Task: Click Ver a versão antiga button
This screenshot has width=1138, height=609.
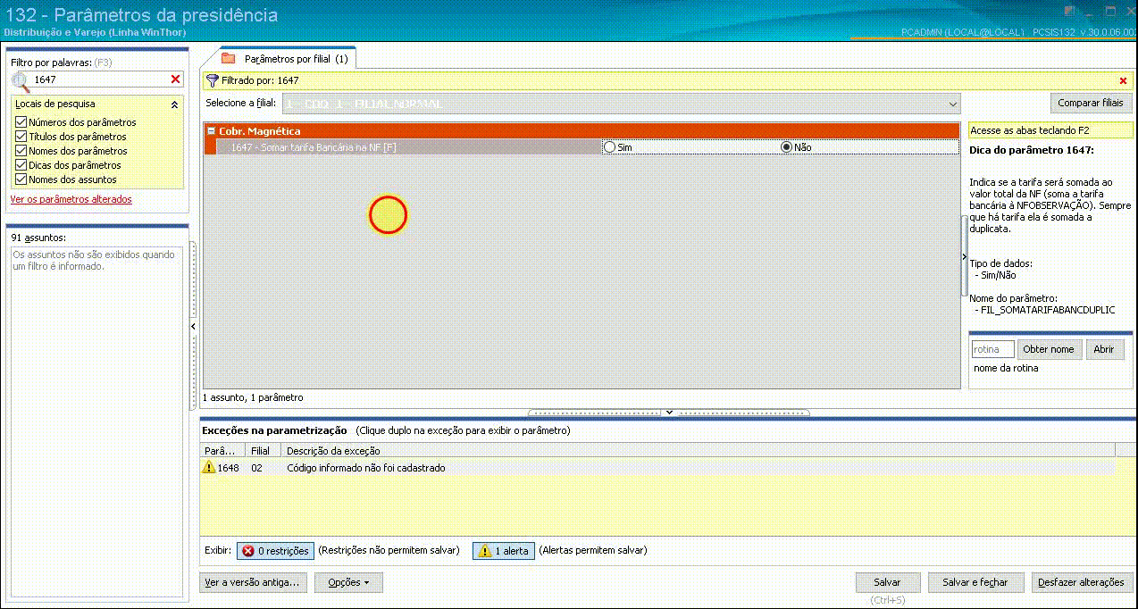Action: click(255, 582)
